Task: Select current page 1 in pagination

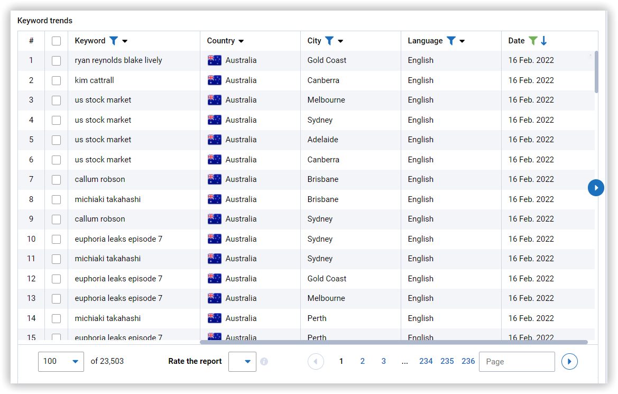Action: [342, 361]
